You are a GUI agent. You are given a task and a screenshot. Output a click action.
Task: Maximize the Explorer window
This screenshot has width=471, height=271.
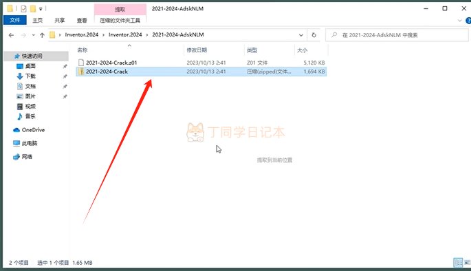(x=445, y=8)
